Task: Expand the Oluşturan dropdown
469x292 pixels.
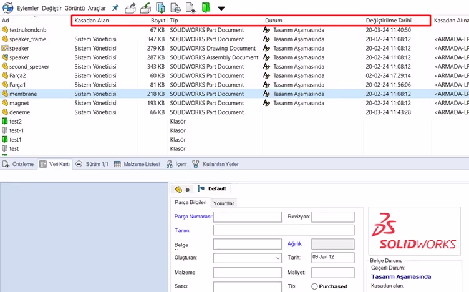Action: (x=278, y=258)
